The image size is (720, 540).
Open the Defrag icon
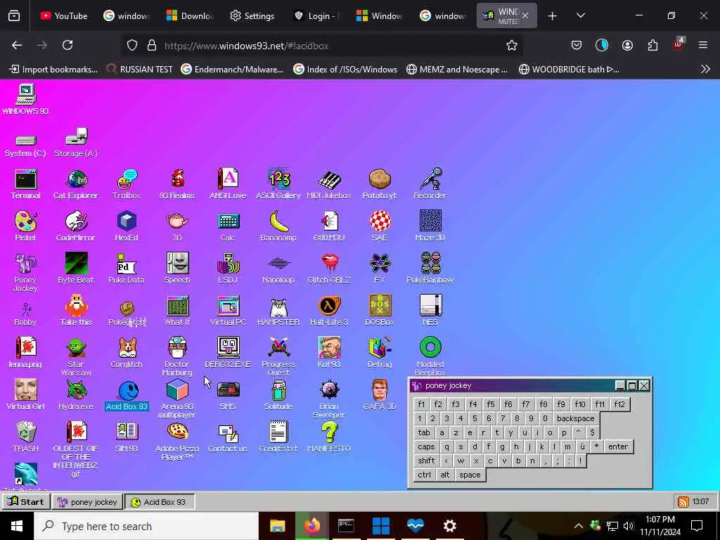click(x=379, y=353)
